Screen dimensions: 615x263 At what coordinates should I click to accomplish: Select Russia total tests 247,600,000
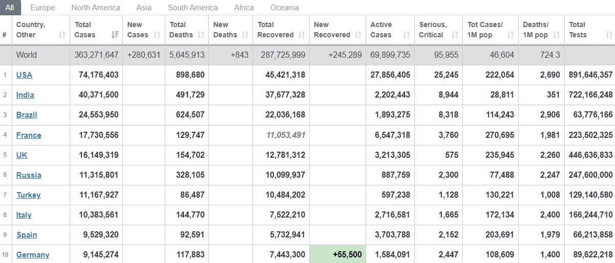[590, 175]
